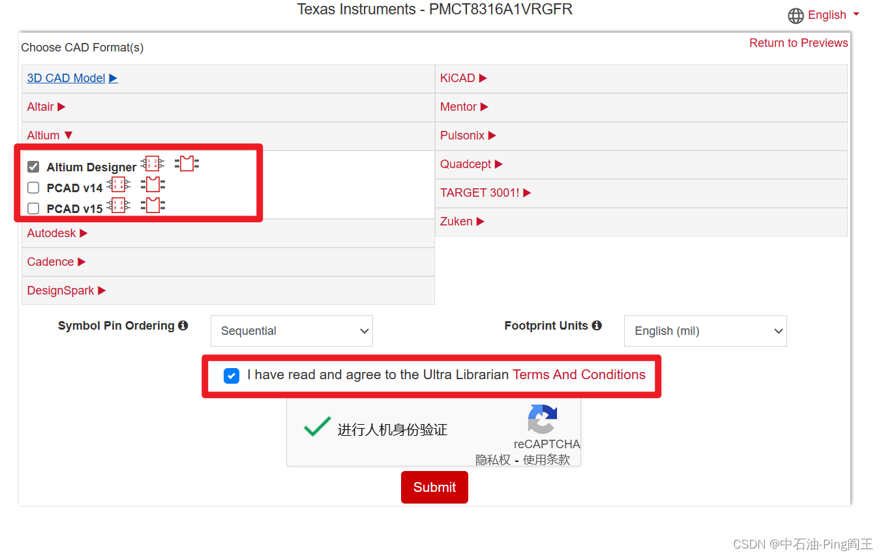Click the reCAPTCHA verification checkmark

[x=317, y=427]
